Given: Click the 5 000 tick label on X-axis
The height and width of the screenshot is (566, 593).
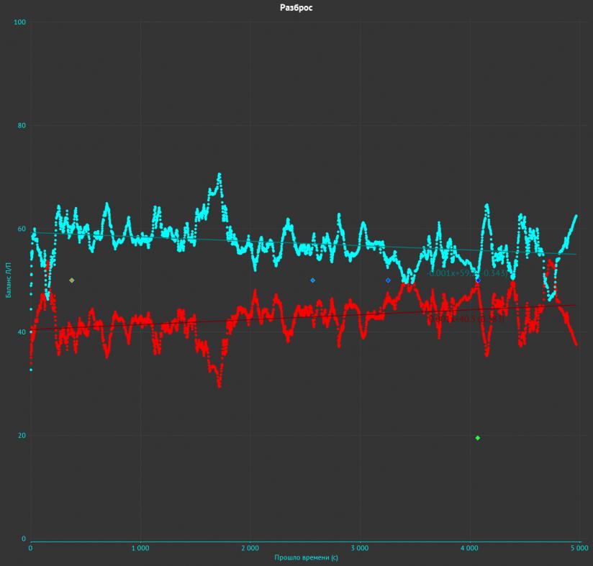Looking at the screenshot, I should click(579, 548).
